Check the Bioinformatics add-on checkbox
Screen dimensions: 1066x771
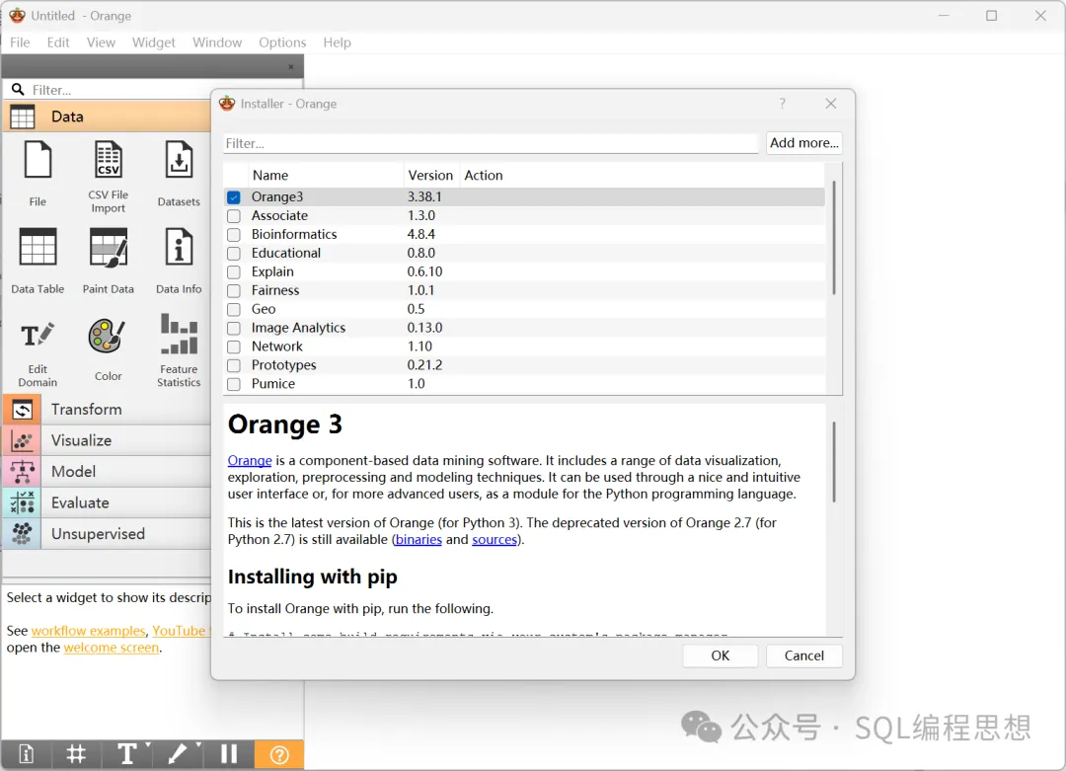tap(234, 235)
